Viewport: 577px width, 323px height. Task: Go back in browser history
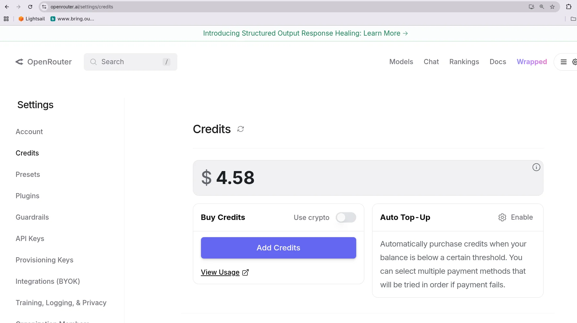pyautogui.click(x=7, y=7)
